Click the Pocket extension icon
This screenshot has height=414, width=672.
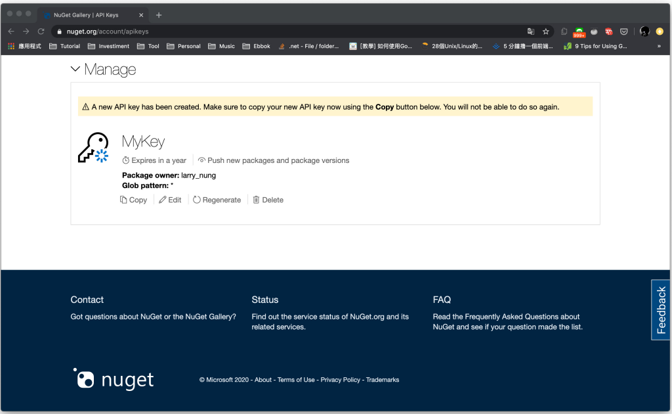click(x=624, y=32)
